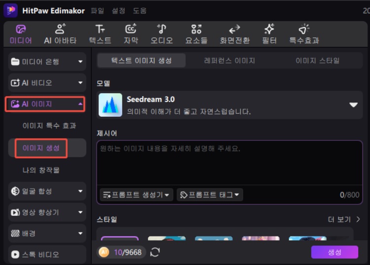This screenshot has height=265, width=370.
Task: Click the prompt text input area
Action: 229,163
